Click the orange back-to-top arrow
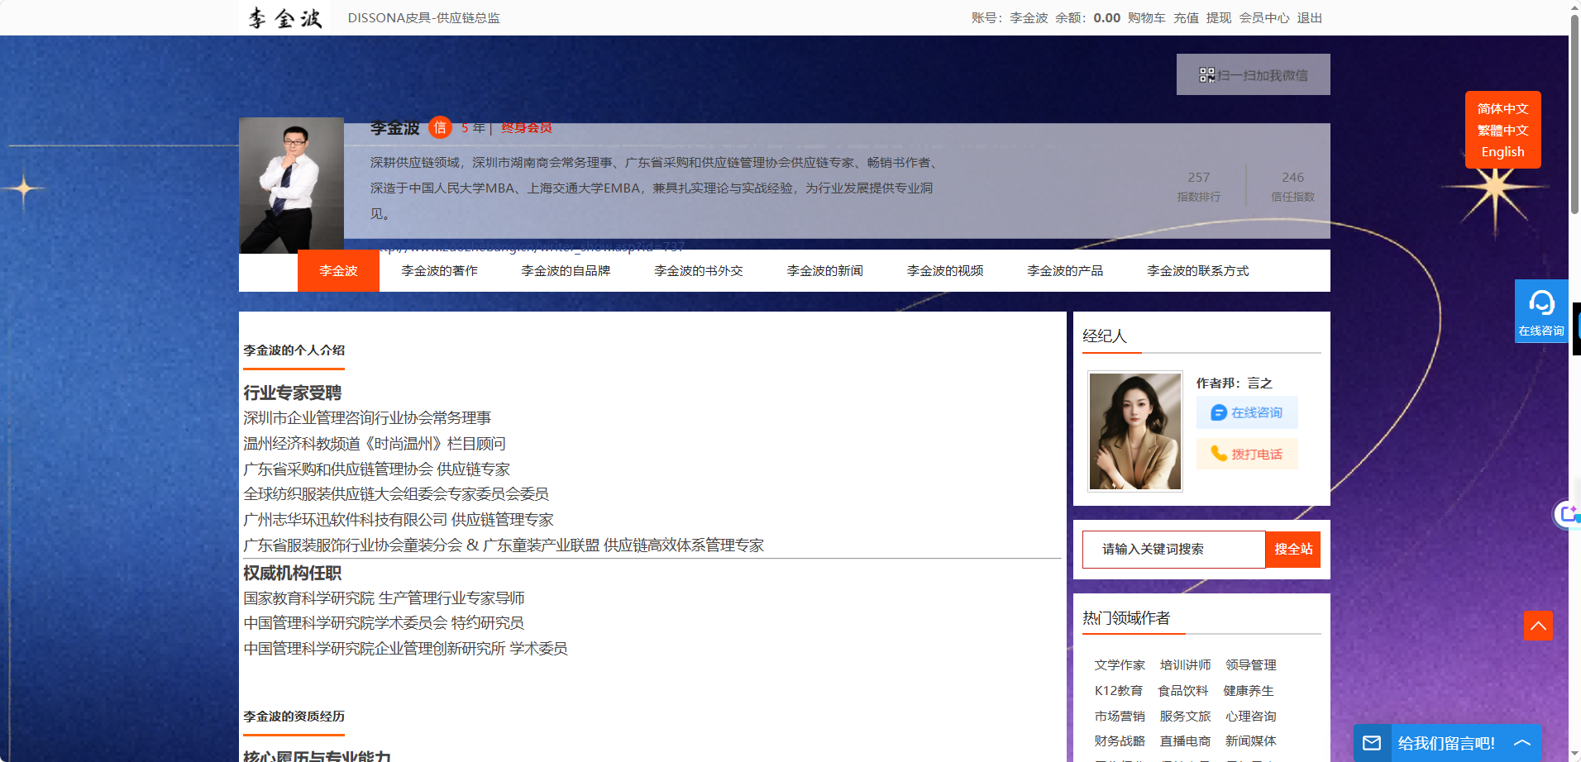 click(1538, 626)
